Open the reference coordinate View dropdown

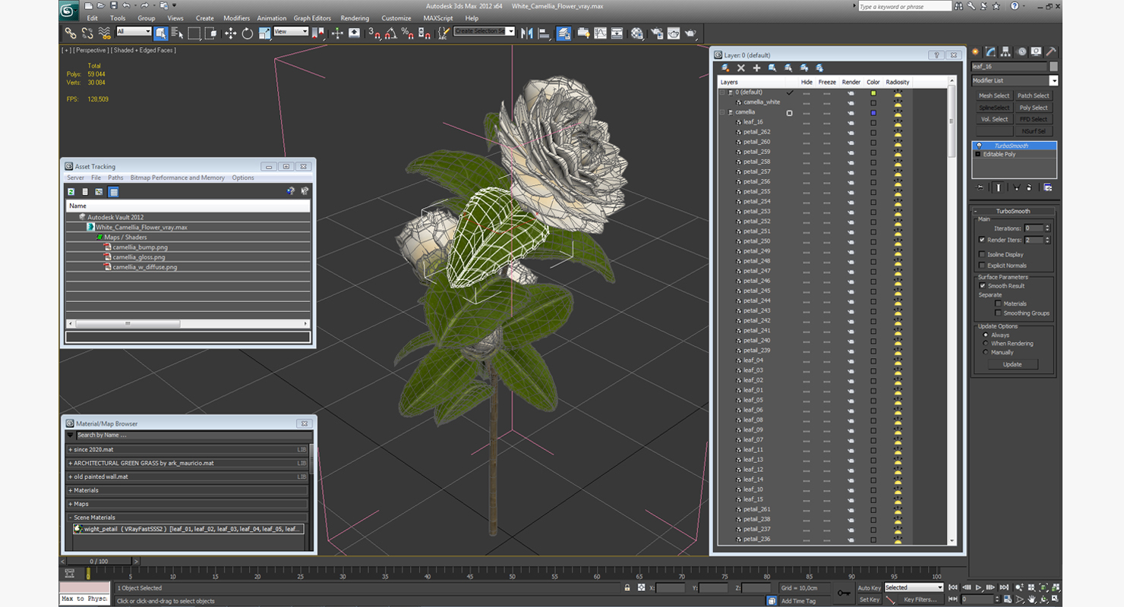(x=291, y=32)
